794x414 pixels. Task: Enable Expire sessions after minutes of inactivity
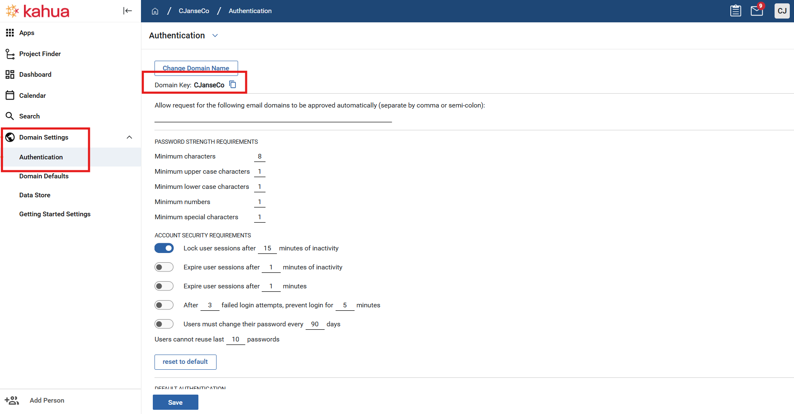pyautogui.click(x=164, y=267)
